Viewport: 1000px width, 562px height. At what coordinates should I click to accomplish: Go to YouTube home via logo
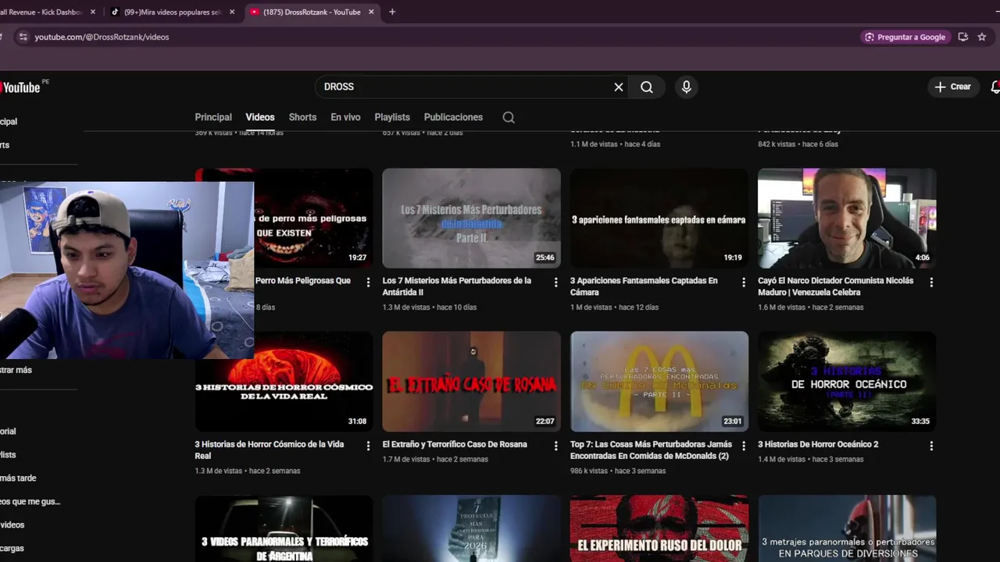pyautogui.click(x=21, y=87)
